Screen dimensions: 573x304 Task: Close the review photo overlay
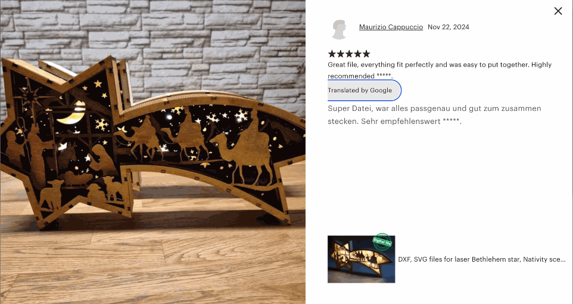click(558, 11)
